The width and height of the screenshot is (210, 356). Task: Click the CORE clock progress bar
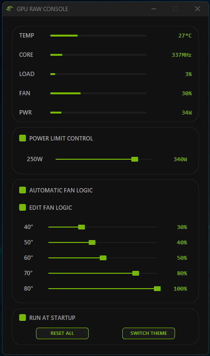pyautogui.click(x=98, y=55)
